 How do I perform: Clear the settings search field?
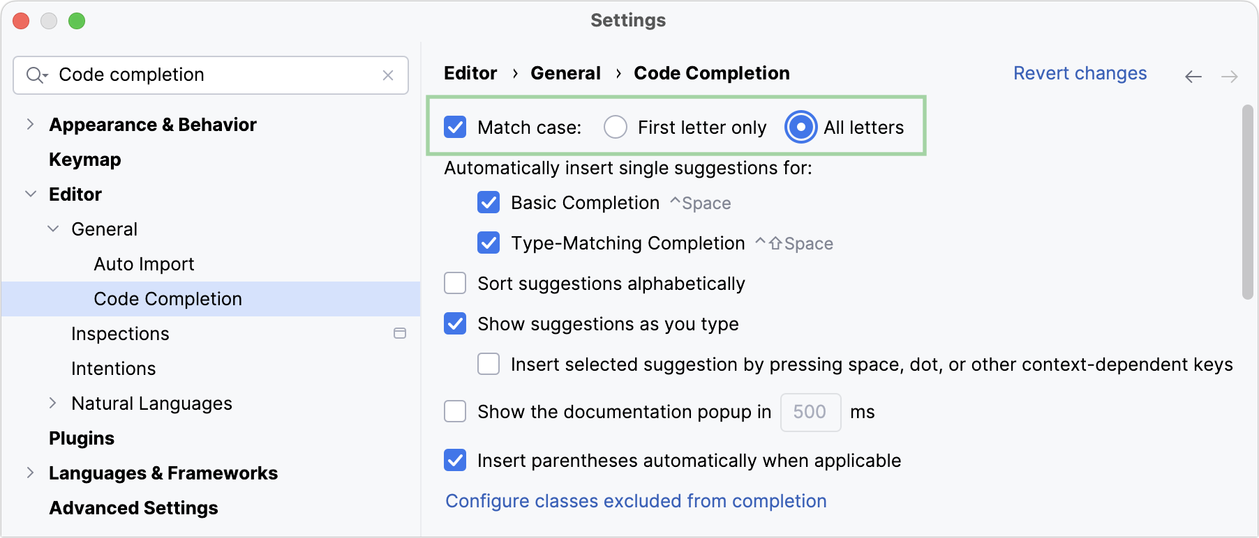click(x=388, y=75)
